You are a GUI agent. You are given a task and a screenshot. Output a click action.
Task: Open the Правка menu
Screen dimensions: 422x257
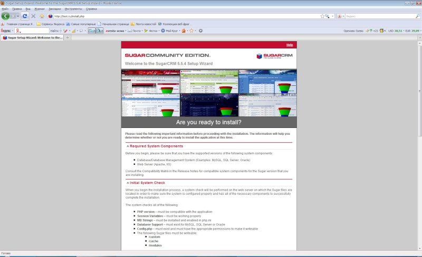(17, 9)
